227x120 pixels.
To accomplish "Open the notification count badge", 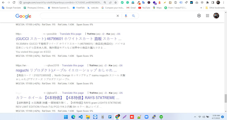I will [x=223, y=117].
